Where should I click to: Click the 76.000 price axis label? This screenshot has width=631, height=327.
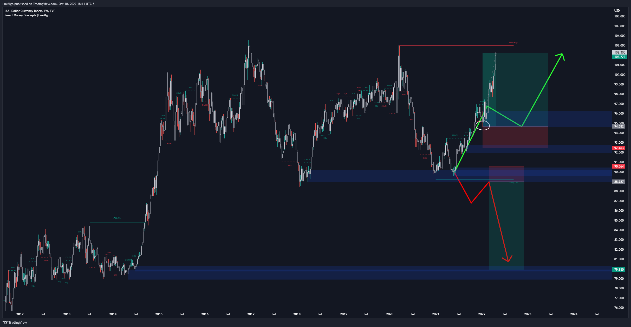(619, 308)
